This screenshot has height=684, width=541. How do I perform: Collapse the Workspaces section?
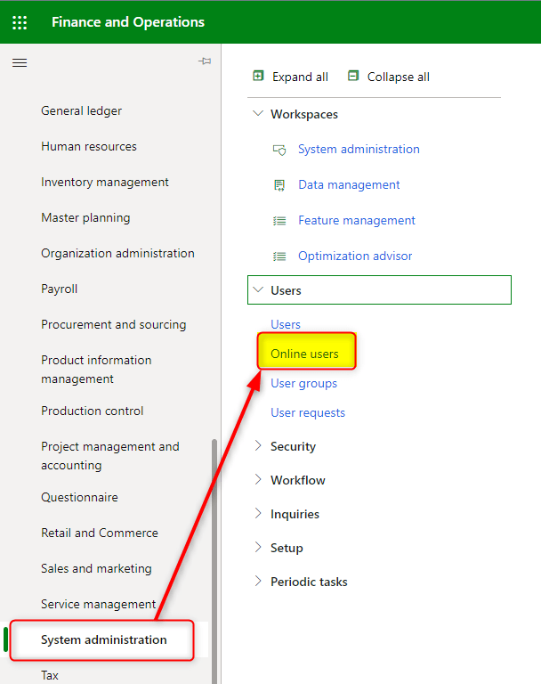click(258, 114)
